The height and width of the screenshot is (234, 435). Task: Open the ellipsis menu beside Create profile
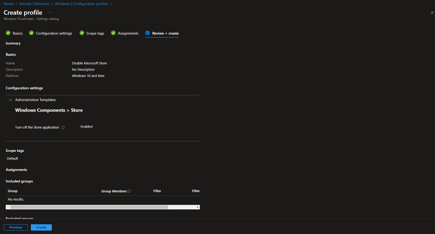[x=50, y=13]
